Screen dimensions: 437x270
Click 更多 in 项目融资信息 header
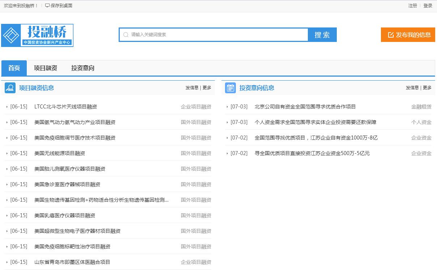pyautogui.click(x=207, y=88)
